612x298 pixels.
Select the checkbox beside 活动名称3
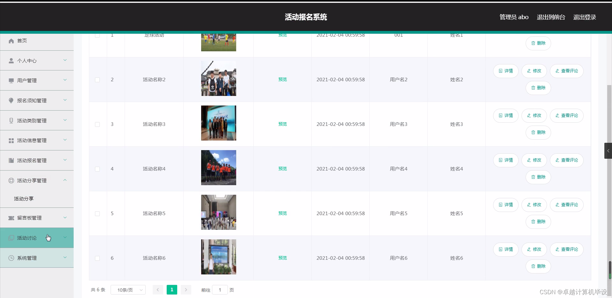point(97,124)
